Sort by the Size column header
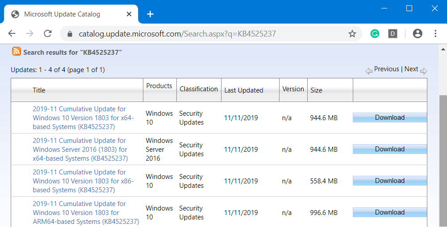The height and width of the screenshot is (227, 447). tap(316, 90)
